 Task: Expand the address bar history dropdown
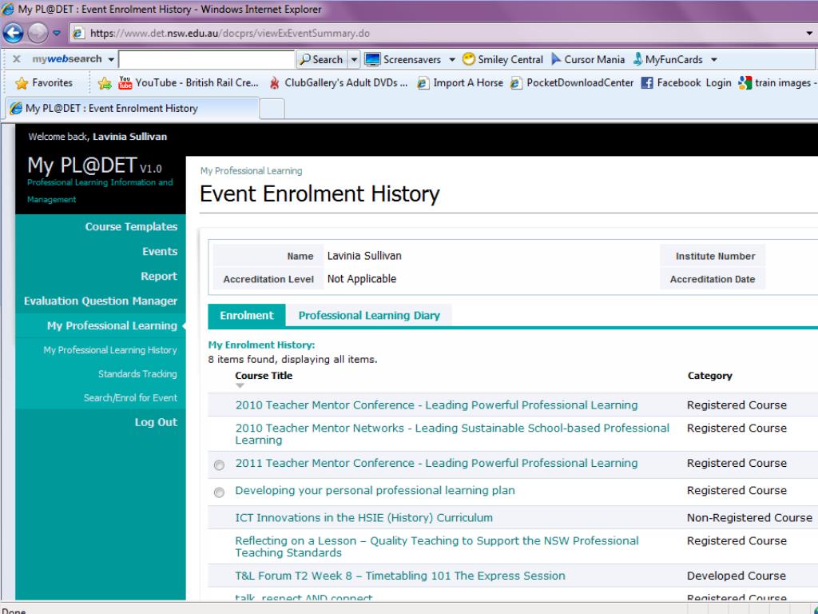coord(808,34)
